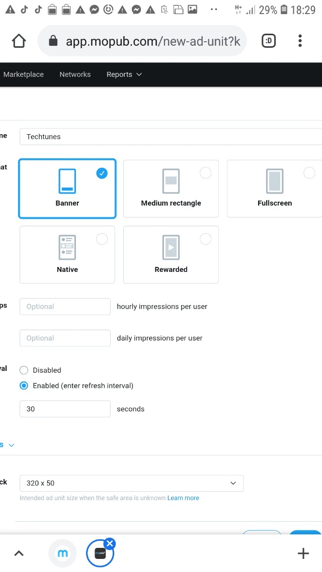Check the Native radio circle

tap(102, 239)
